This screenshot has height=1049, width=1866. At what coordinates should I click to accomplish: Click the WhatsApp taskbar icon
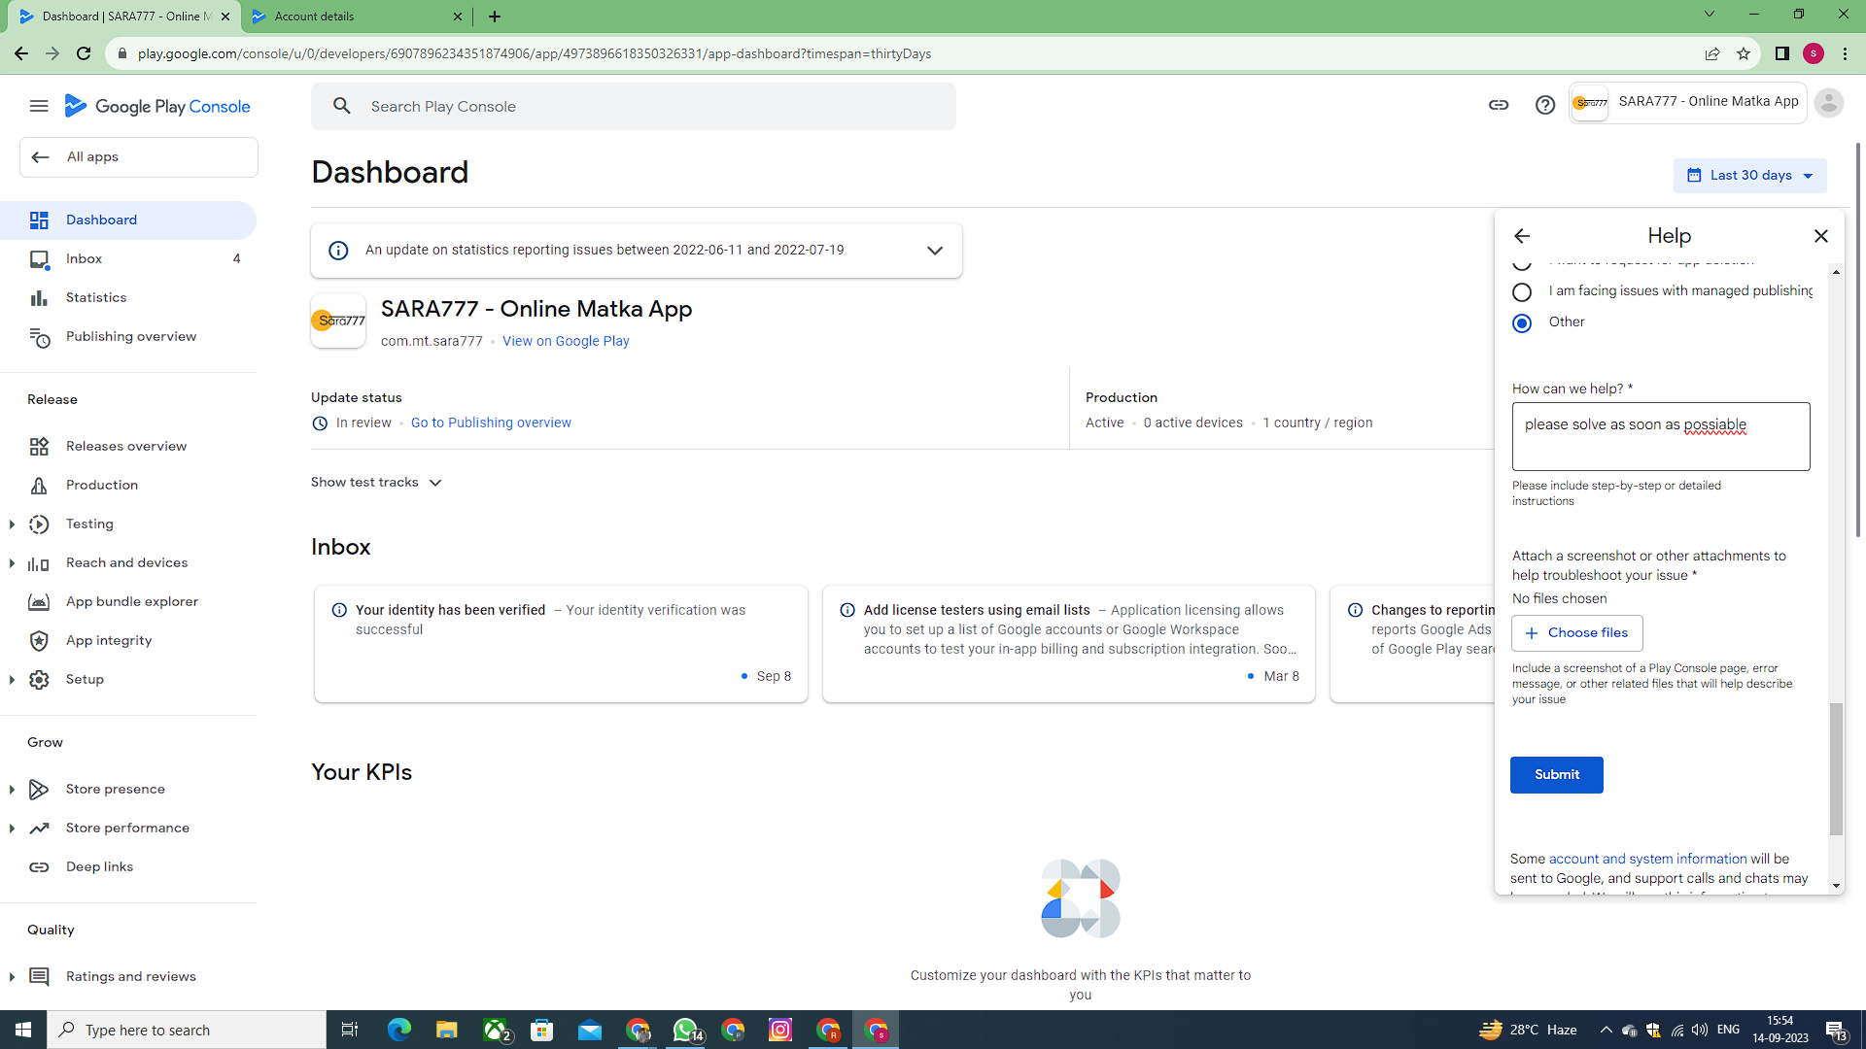click(x=685, y=1030)
